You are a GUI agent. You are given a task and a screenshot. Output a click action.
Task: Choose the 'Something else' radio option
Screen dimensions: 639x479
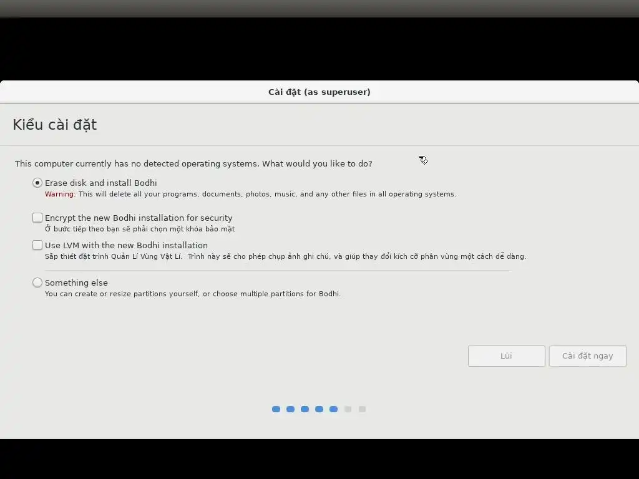click(37, 283)
